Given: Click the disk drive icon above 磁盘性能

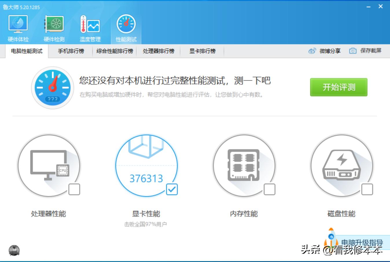Looking at the screenshot, I should (341, 165).
